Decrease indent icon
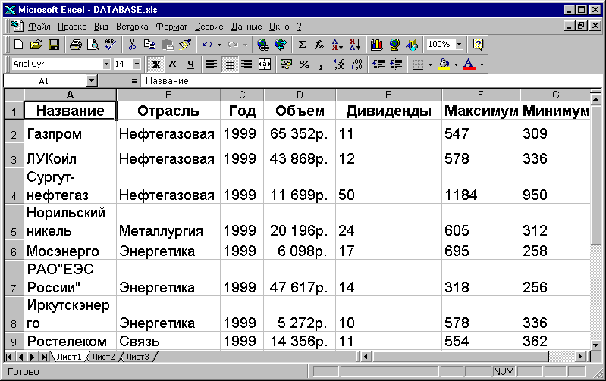The height and width of the screenshot is (381, 606). (378, 64)
